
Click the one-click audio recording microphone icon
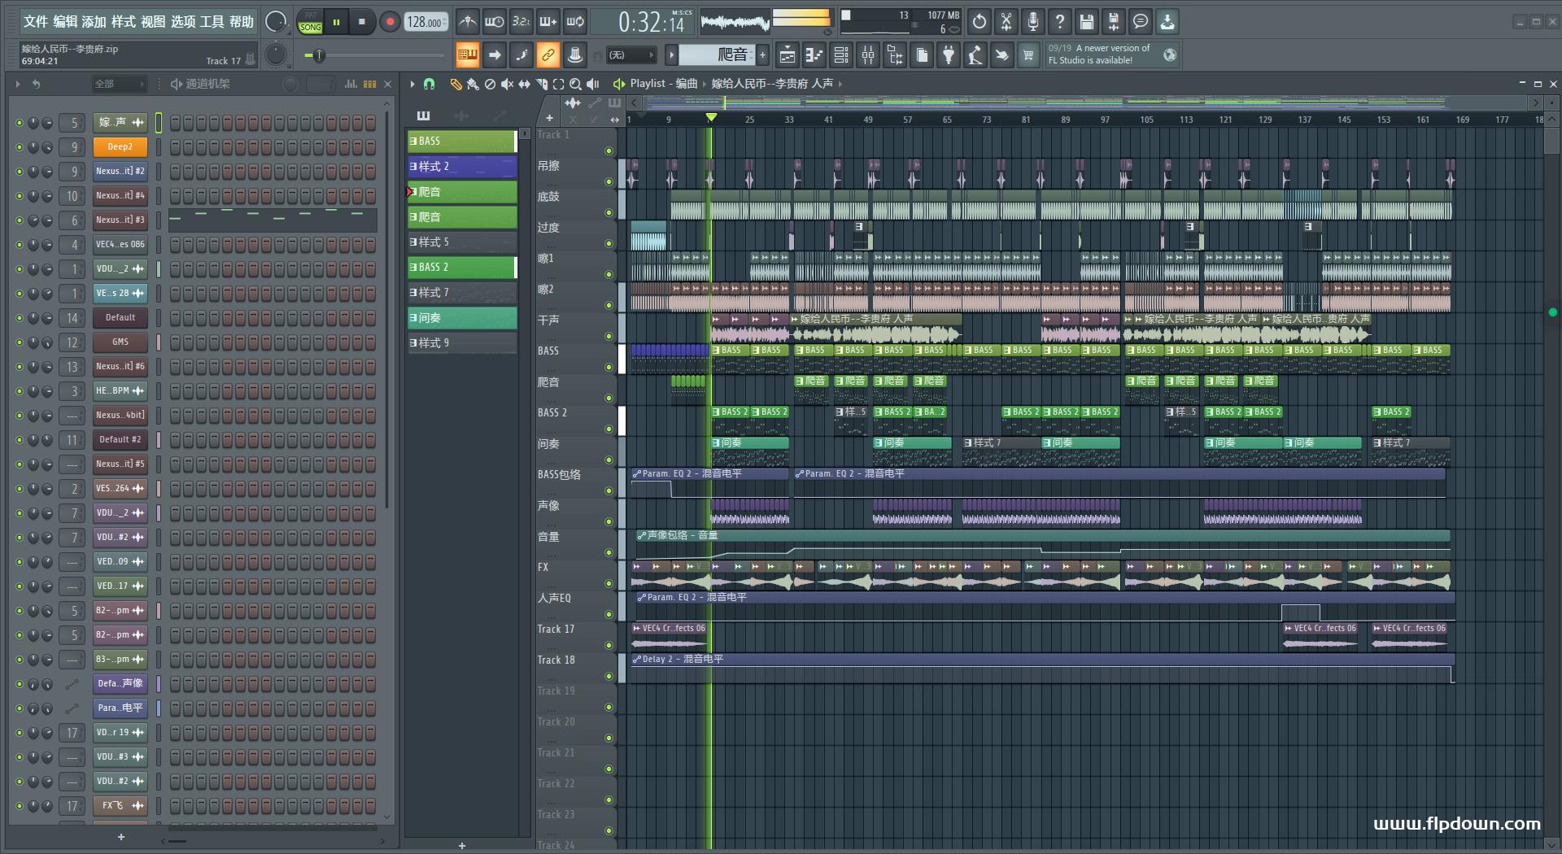(1033, 22)
